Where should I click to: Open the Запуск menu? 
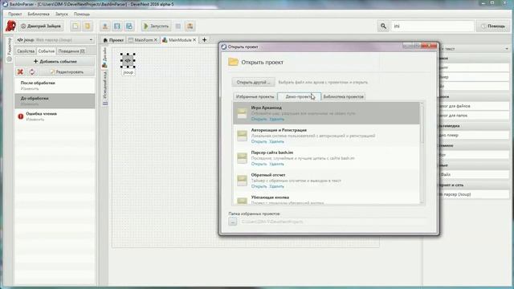(62, 14)
